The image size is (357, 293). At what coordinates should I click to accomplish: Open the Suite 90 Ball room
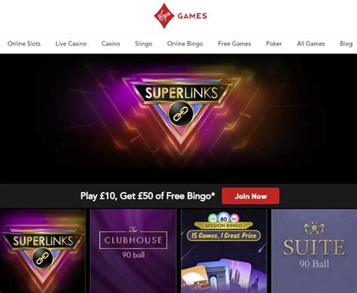(314, 251)
